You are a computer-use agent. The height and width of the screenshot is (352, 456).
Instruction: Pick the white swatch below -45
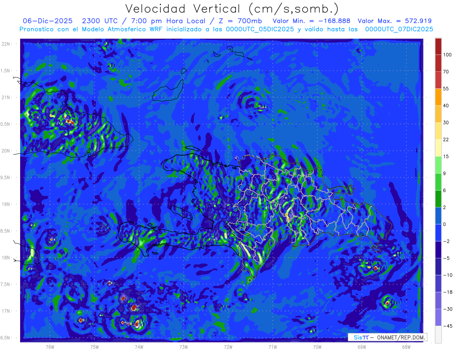pyautogui.click(x=439, y=334)
